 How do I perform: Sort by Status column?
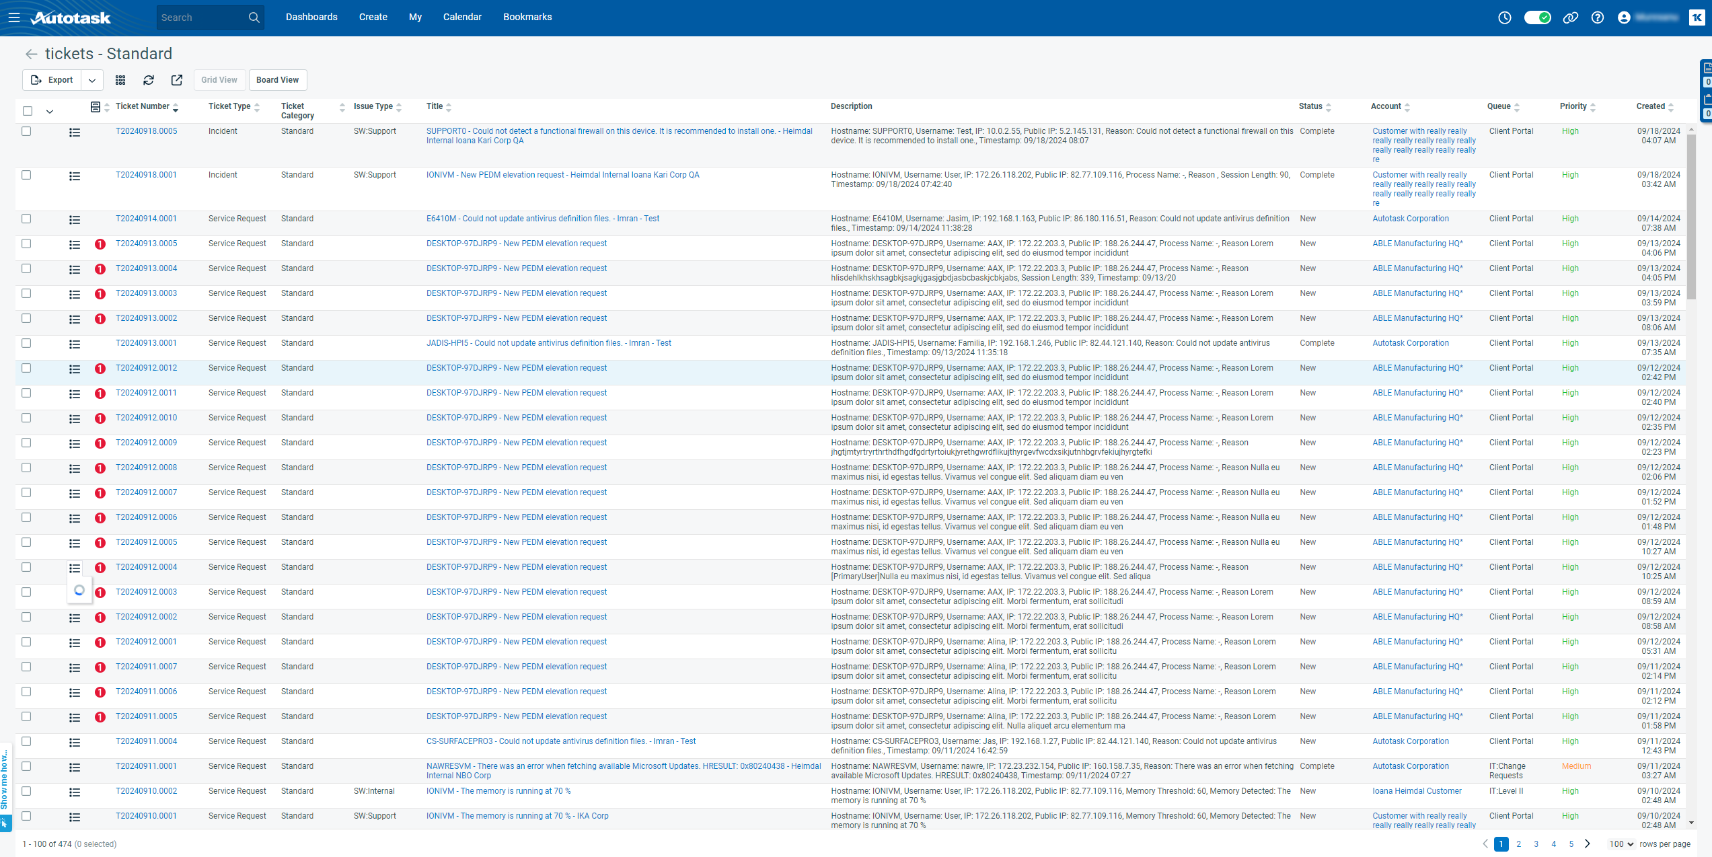click(x=1315, y=106)
